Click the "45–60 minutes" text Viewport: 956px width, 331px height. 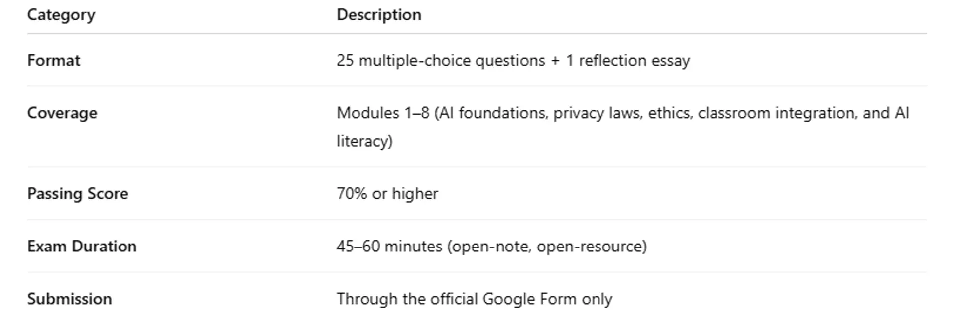389,246
